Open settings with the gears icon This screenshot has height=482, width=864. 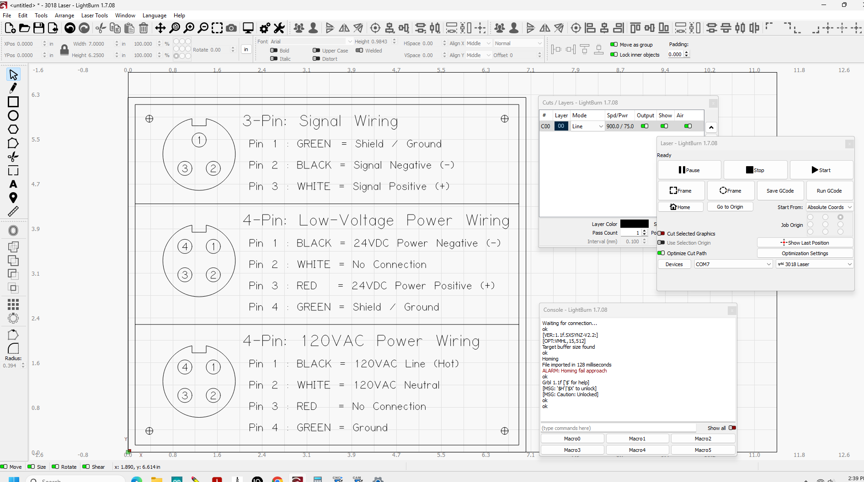(x=265, y=28)
